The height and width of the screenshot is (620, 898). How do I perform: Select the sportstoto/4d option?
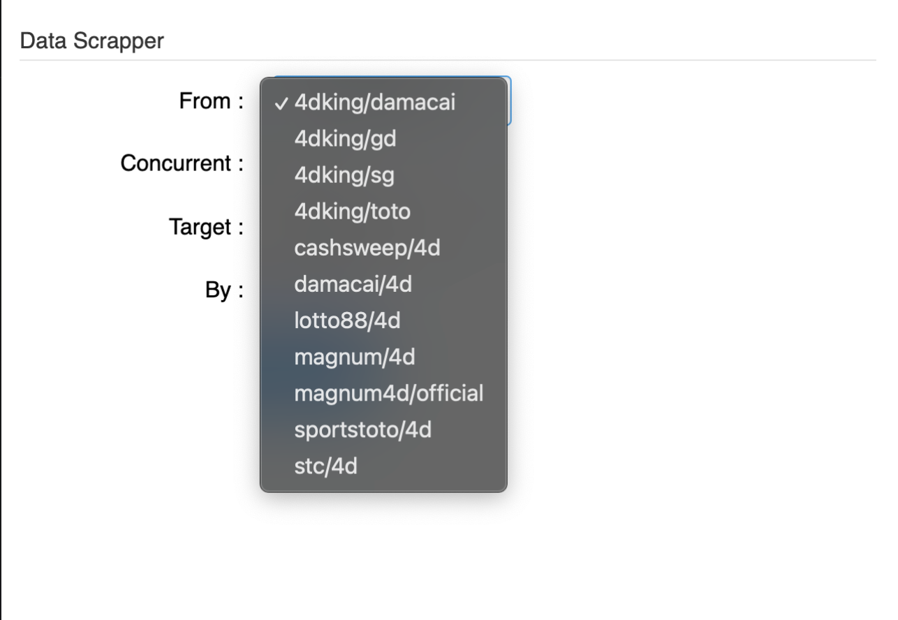(383, 429)
